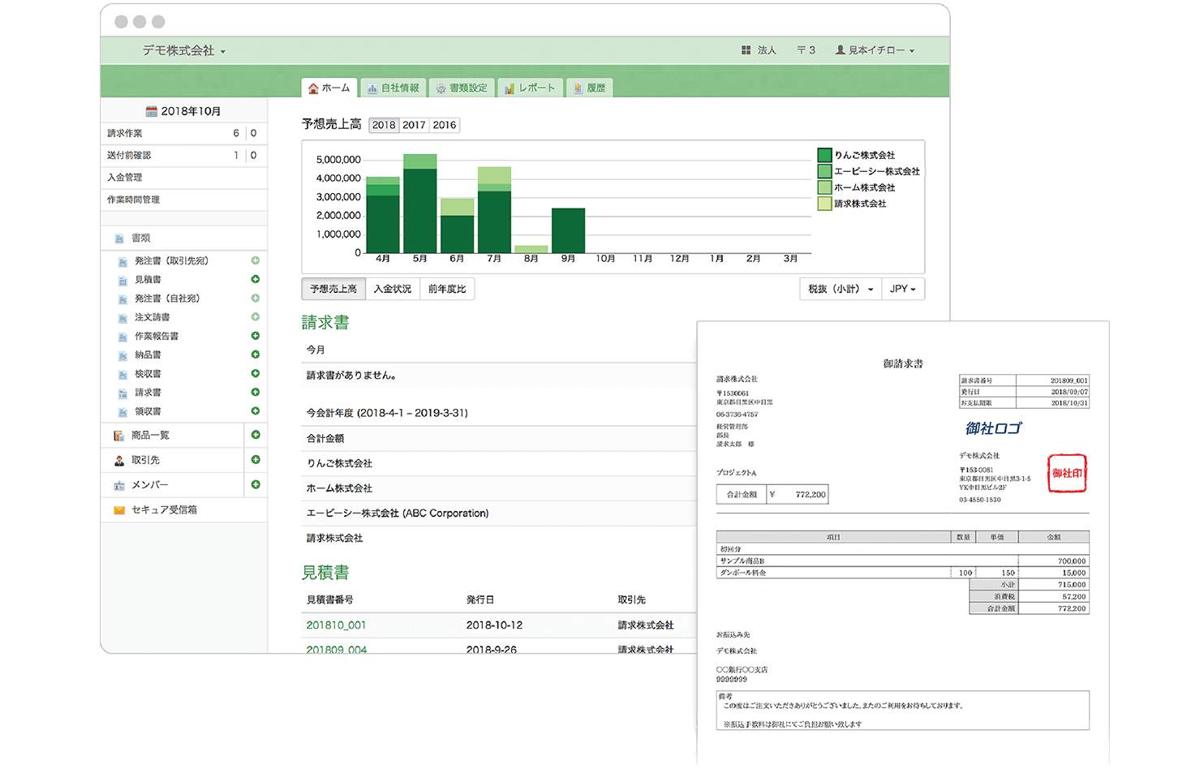Viewport: 1204px width, 782px height.
Task: Open 注文請書 list in the sidebar
Action: tap(153, 317)
